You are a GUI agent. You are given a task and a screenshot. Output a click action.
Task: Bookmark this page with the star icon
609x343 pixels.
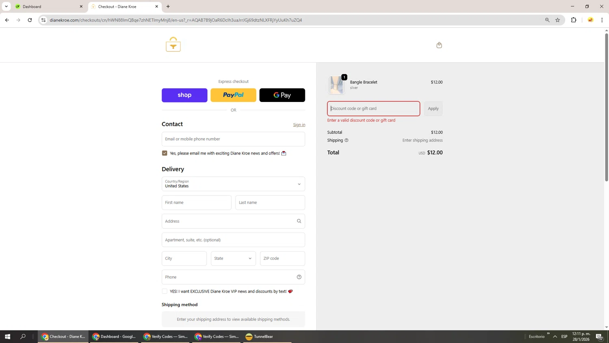pyautogui.click(x=557, y=20)
